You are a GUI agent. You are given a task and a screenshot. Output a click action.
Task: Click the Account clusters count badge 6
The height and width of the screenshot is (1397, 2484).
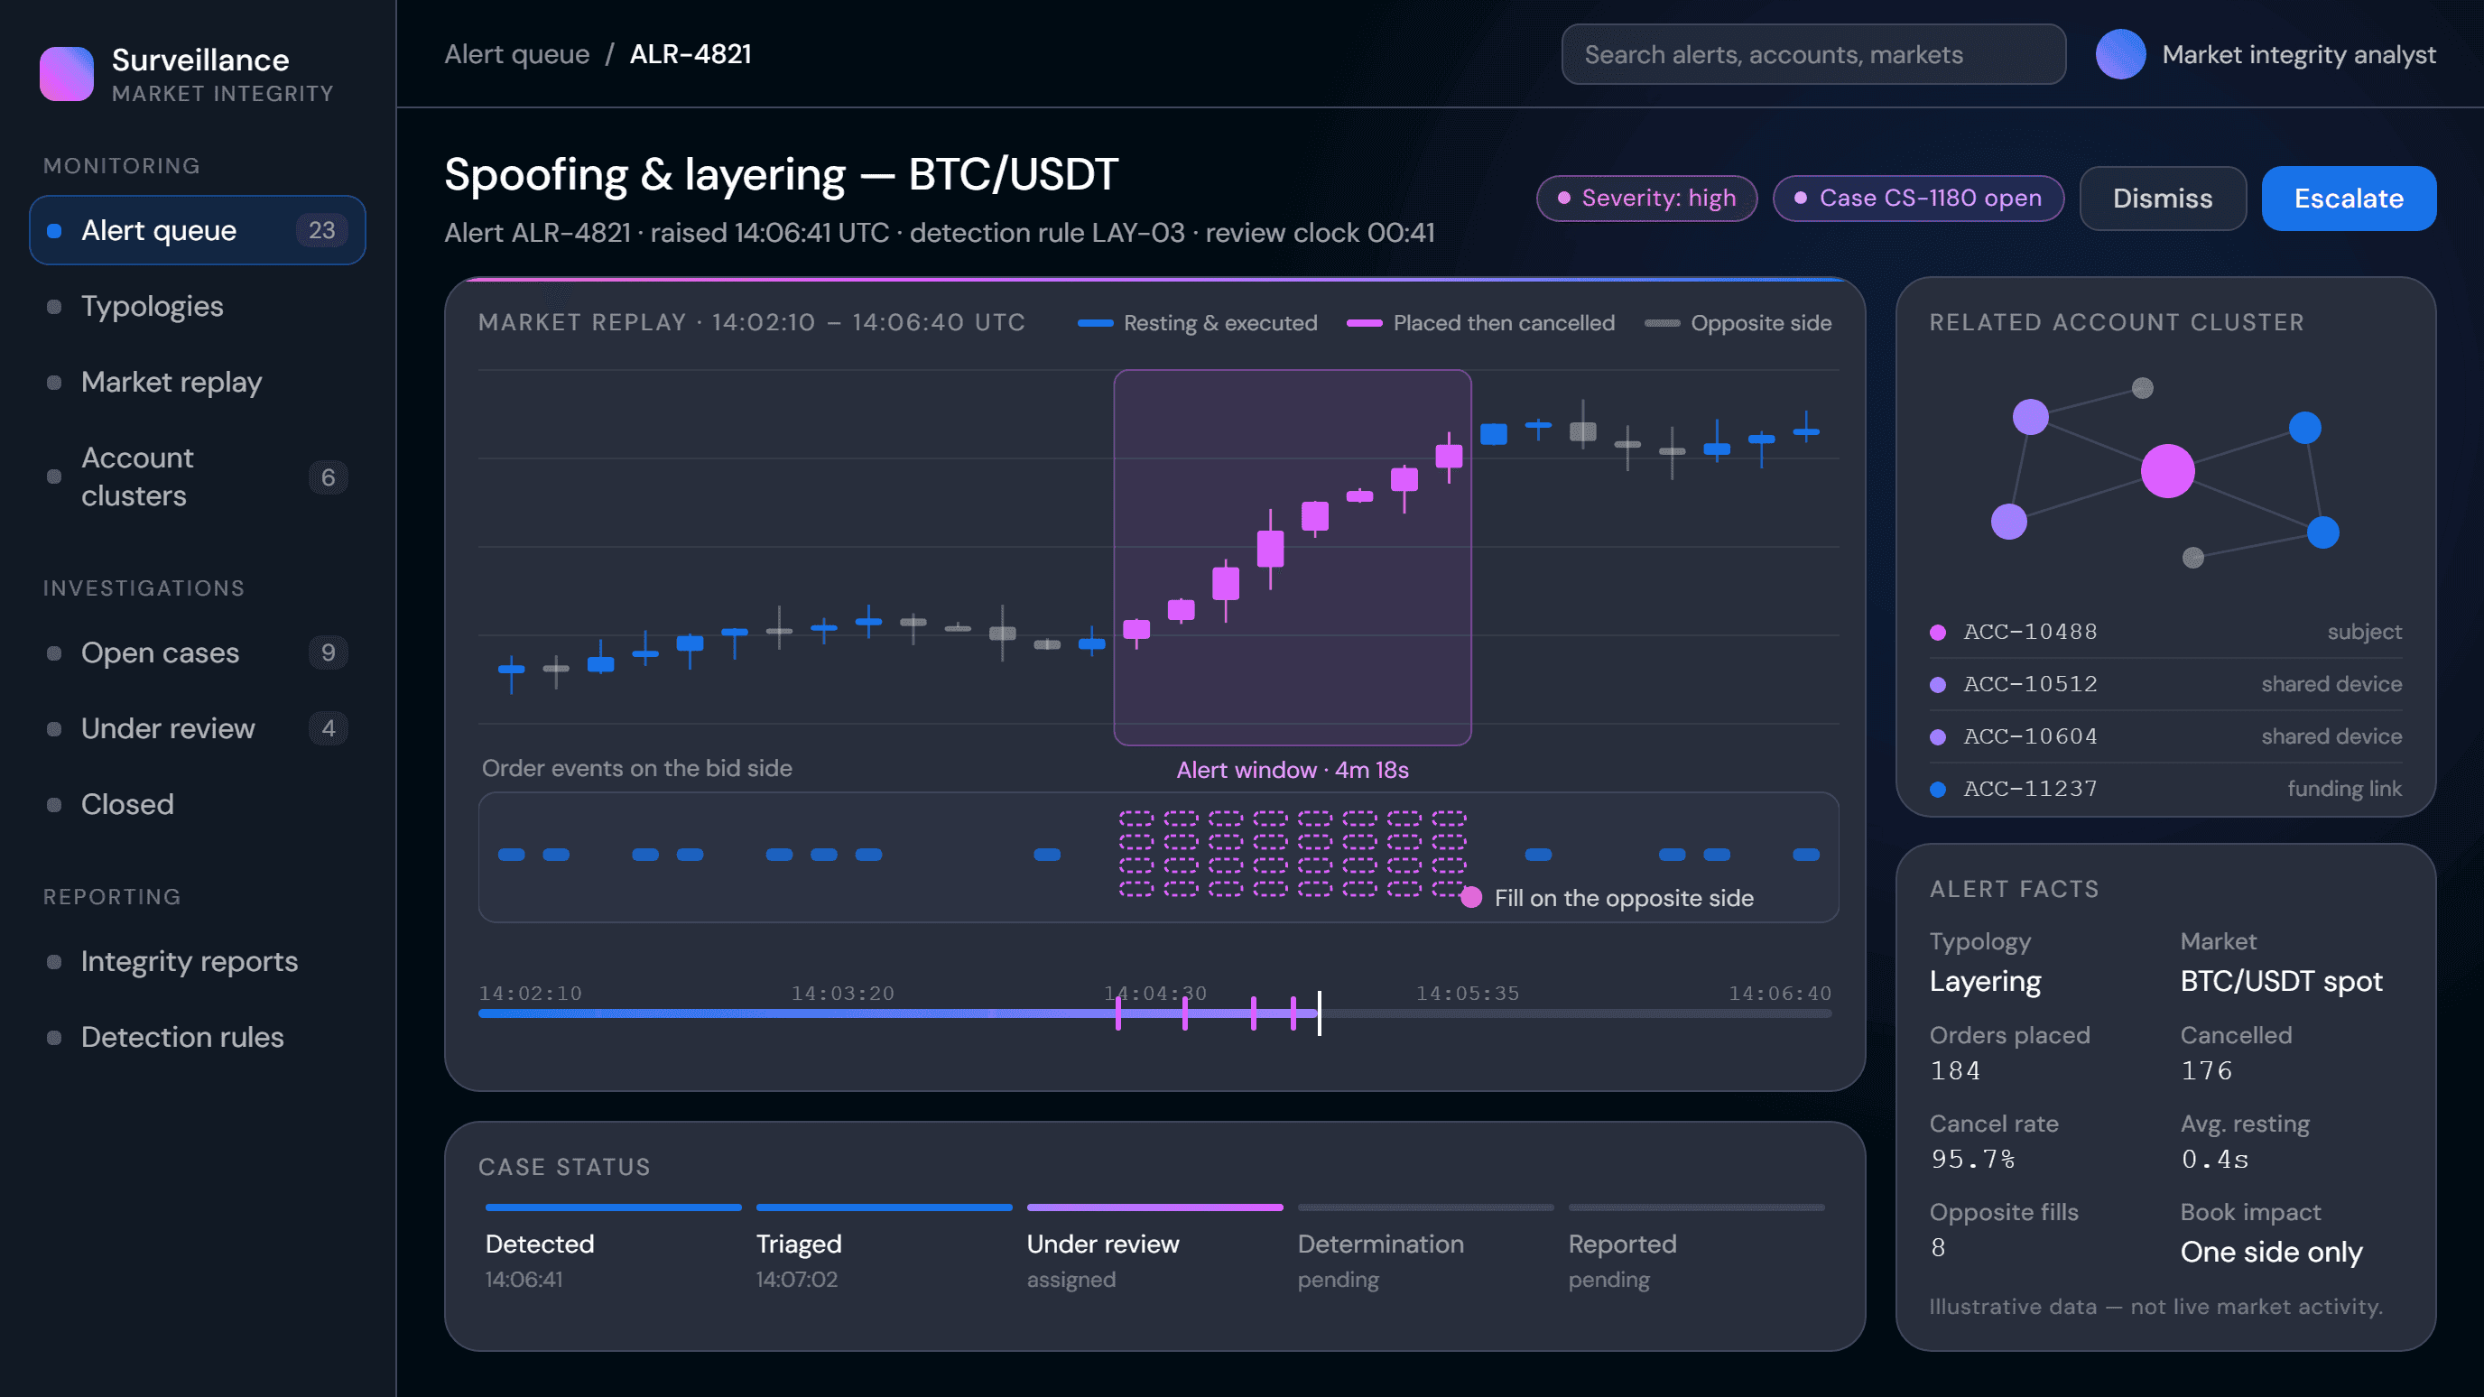click(328, 477)
